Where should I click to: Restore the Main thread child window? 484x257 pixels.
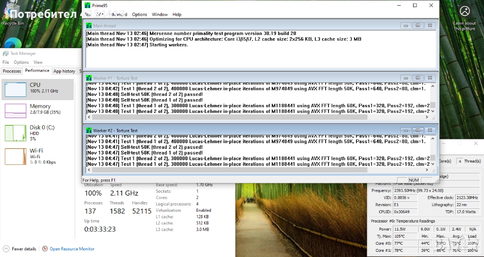pos(418,26)
